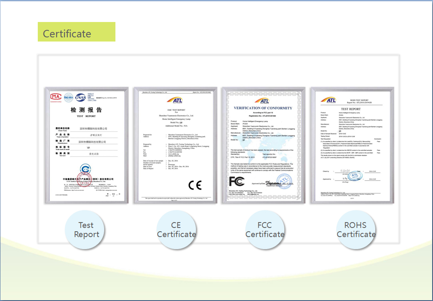Open the EMC test report CE certificate image

(x=176, y=145)
